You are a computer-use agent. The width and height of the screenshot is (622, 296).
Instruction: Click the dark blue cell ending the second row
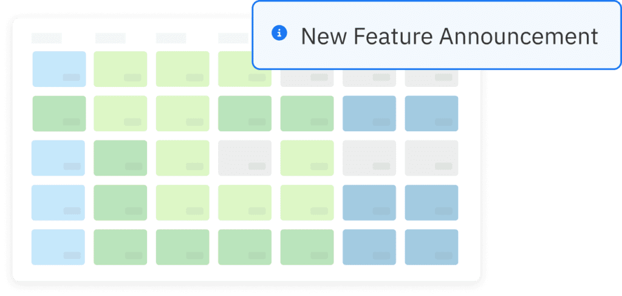(431, 114)
